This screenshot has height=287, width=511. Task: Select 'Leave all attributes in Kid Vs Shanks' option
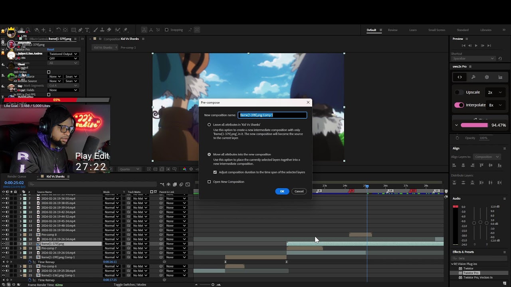209,125
